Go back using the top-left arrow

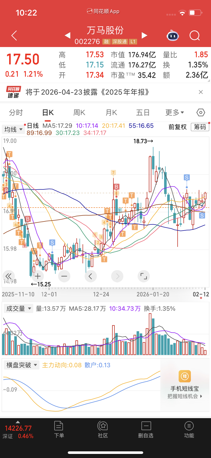14,36
